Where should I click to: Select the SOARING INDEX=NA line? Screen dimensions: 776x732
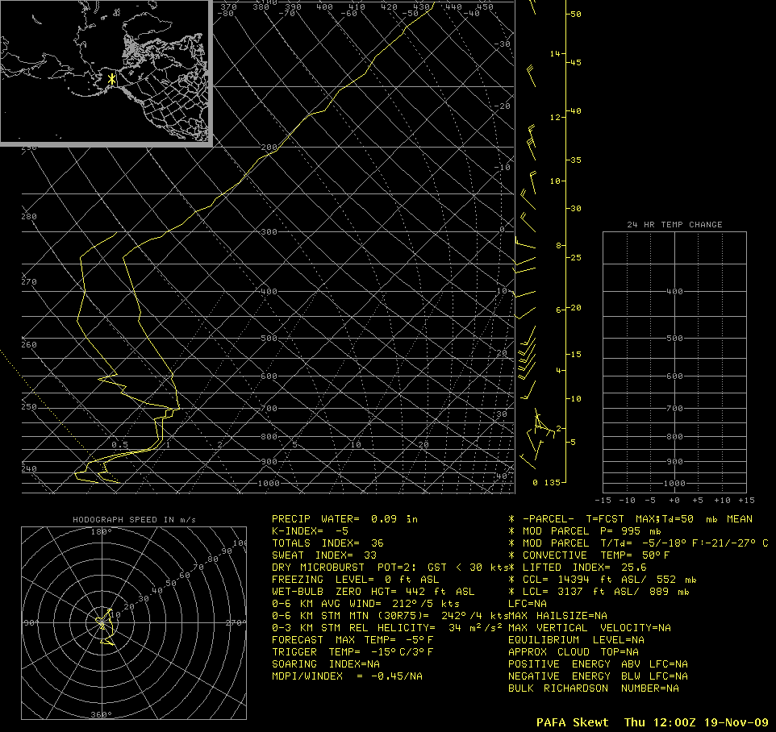click(326, 664)
